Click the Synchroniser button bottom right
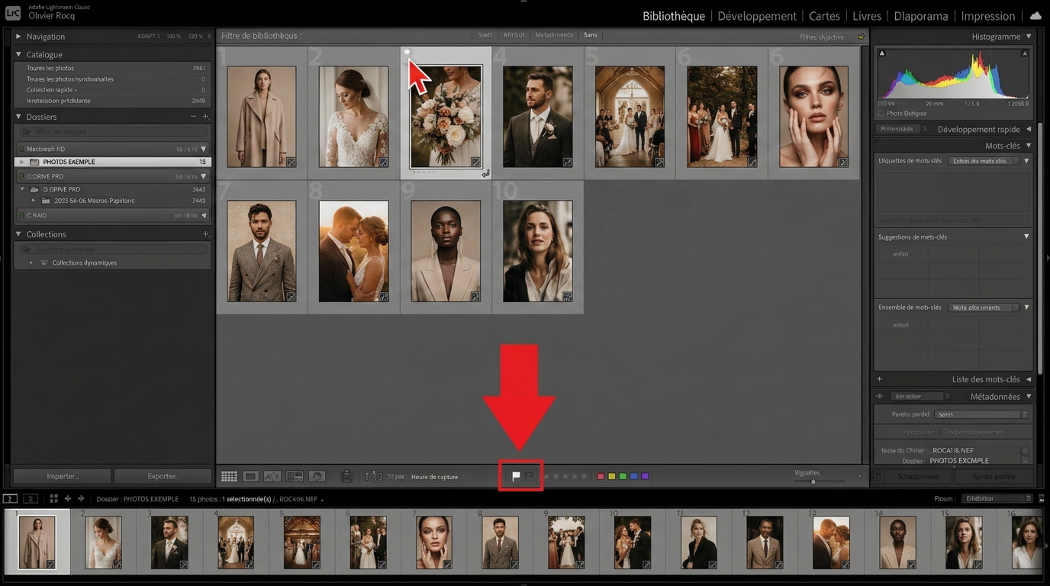 [918, 476]
